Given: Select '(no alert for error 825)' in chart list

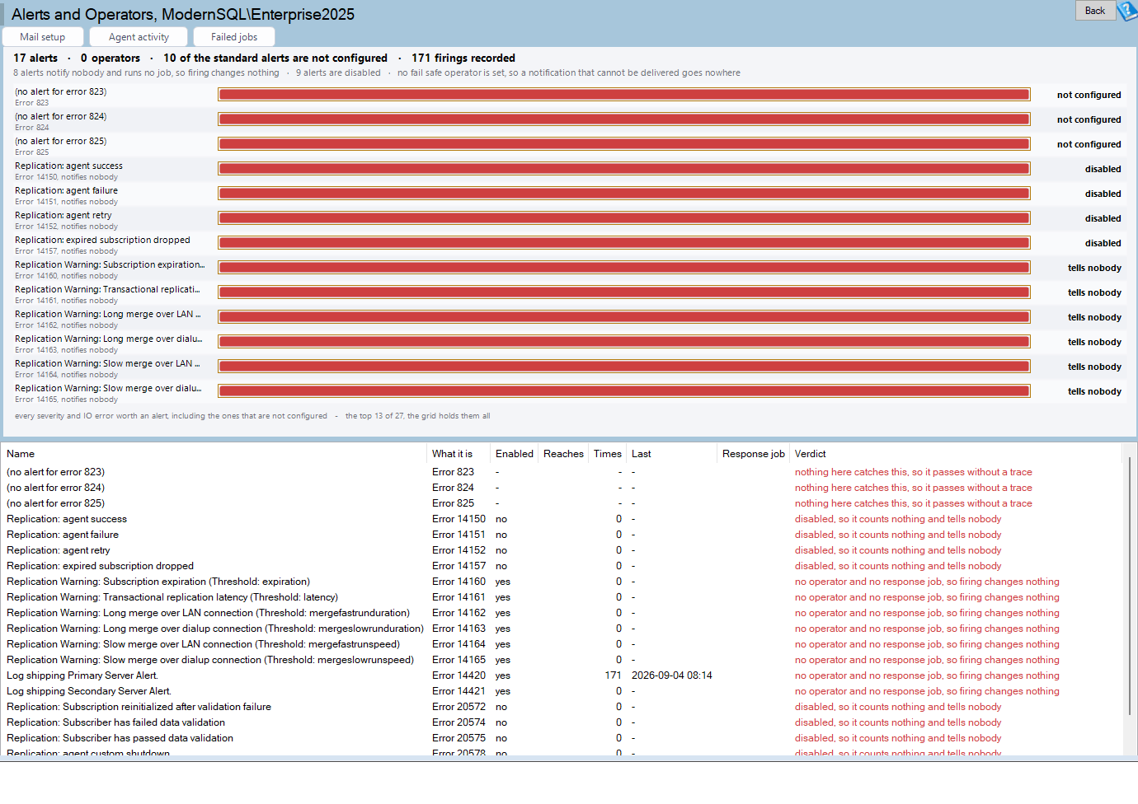Looking at the screenshot, I should click(60, 141).
